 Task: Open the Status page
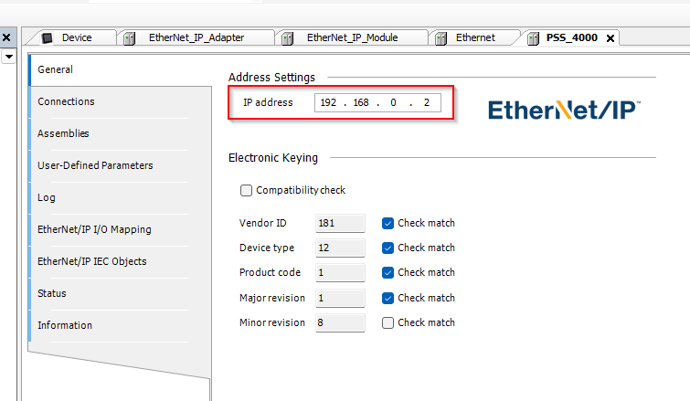pos(120,294)
